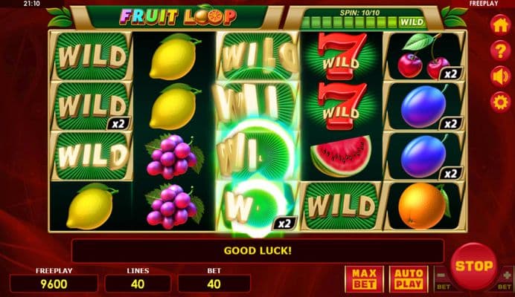515x297 pixels.
Task: Decrease bet with the minus button
Action: pos(442,279)
